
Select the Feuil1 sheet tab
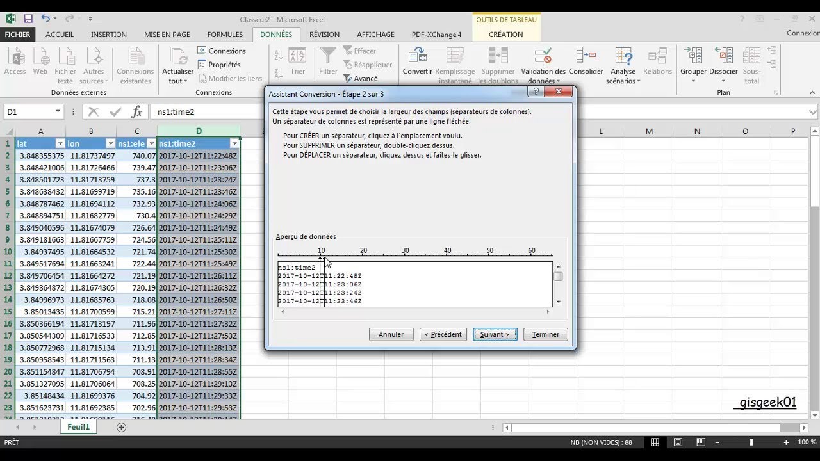(x=78, y=427)
